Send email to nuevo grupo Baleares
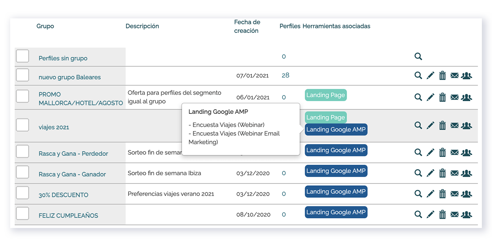 pos(455,75)
